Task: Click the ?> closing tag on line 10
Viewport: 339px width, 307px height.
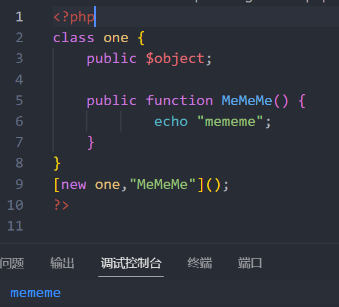Action: coord(62,205)
